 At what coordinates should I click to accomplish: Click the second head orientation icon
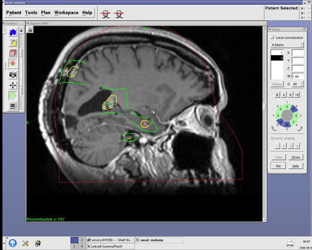[119, 14]
